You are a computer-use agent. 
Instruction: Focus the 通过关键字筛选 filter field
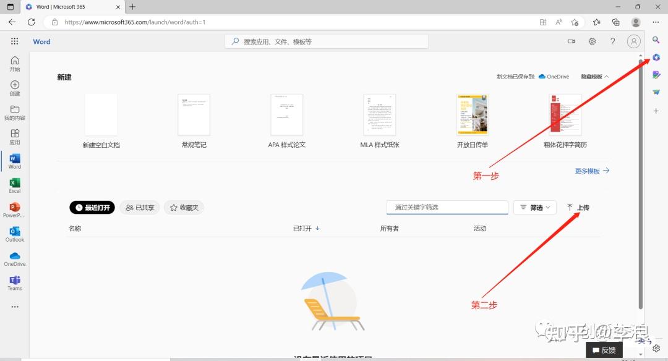[x=447, y=207]
